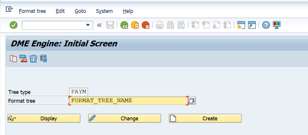Click the Format tree name input field
The height and width of the screenshot is (135, 308).
click(128, 101)
